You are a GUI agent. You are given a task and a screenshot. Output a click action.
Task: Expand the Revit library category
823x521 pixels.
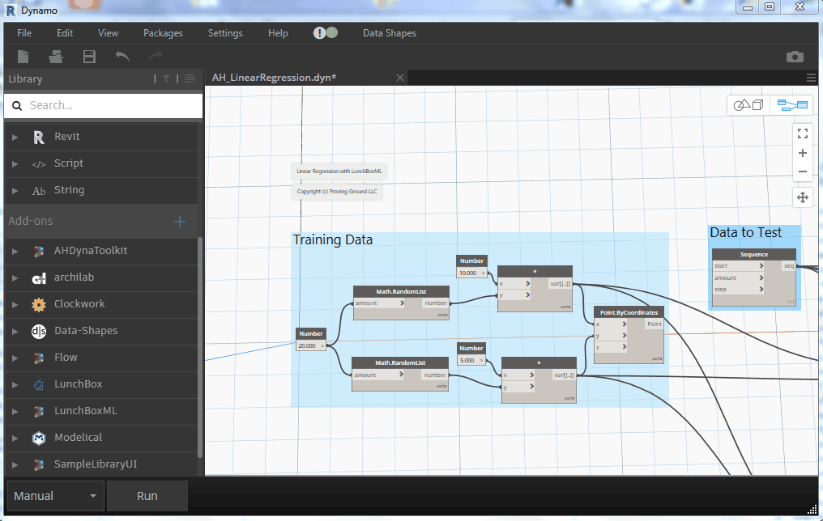(x=15, y=138)
